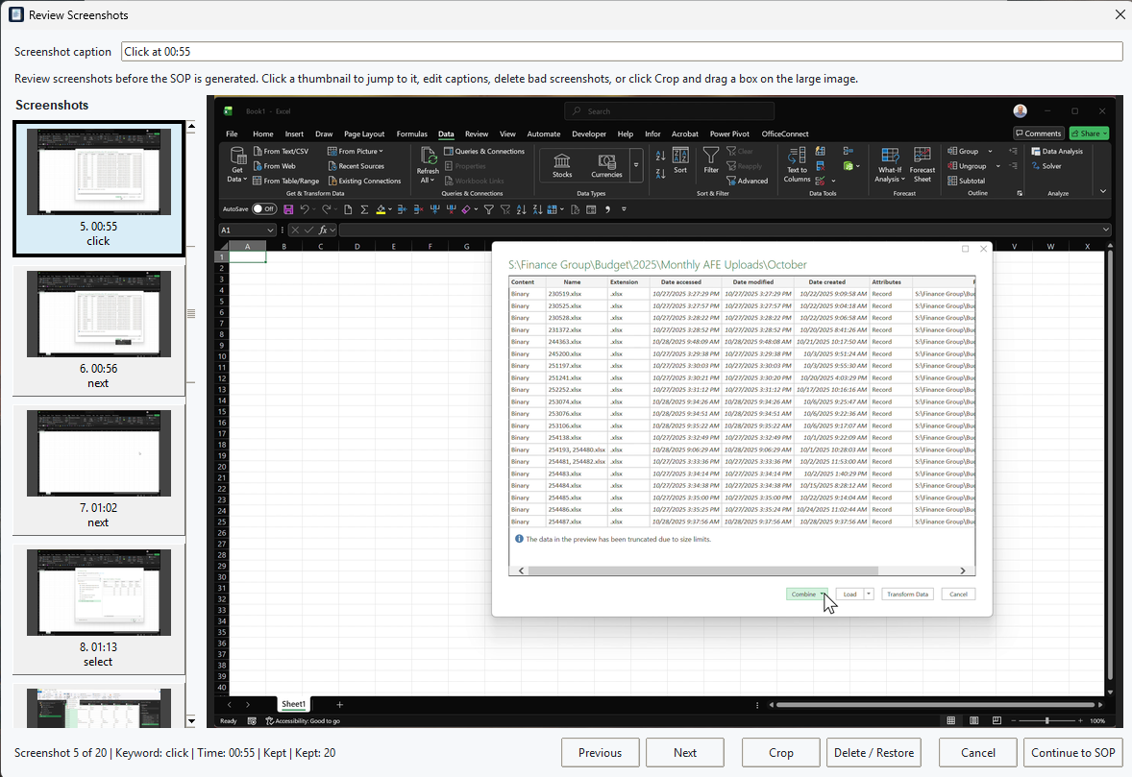The width and height of the screenshot is (1132, 777).
Task: Click the Undo arrow in Quick Access Toolbar
Action: coord(305,209)
